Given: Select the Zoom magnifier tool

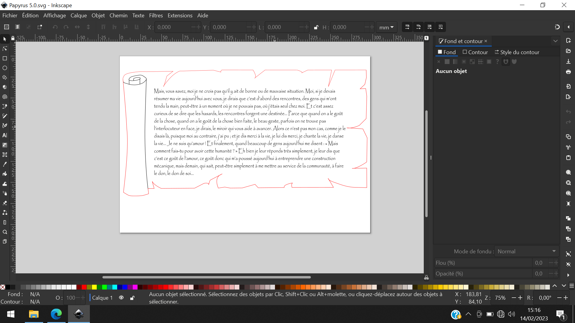Looking at the screenshot, I should (x=5, y=232).
